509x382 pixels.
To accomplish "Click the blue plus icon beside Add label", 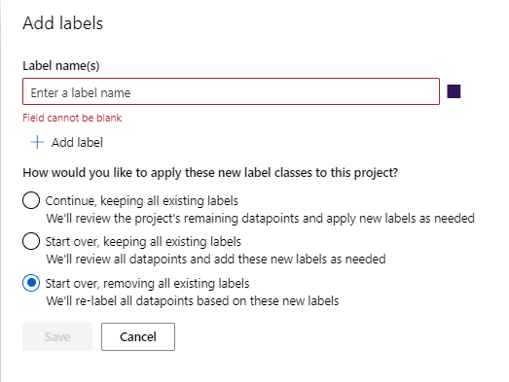I will [x=37, y=142].
